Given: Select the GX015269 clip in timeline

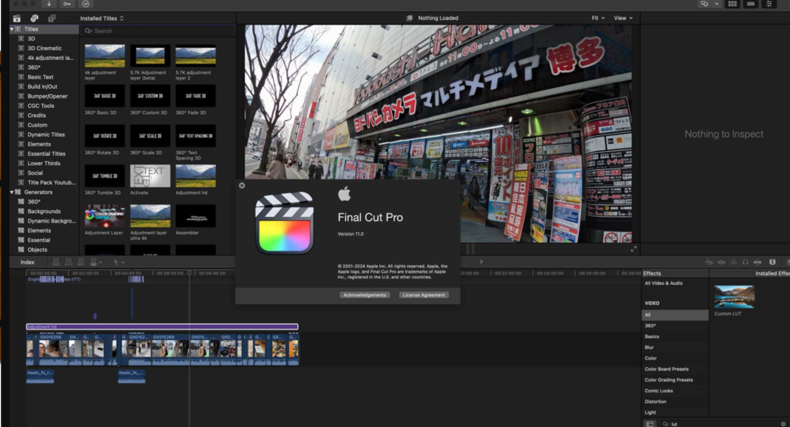Looking at the screenshot, I should click(171, 349).
